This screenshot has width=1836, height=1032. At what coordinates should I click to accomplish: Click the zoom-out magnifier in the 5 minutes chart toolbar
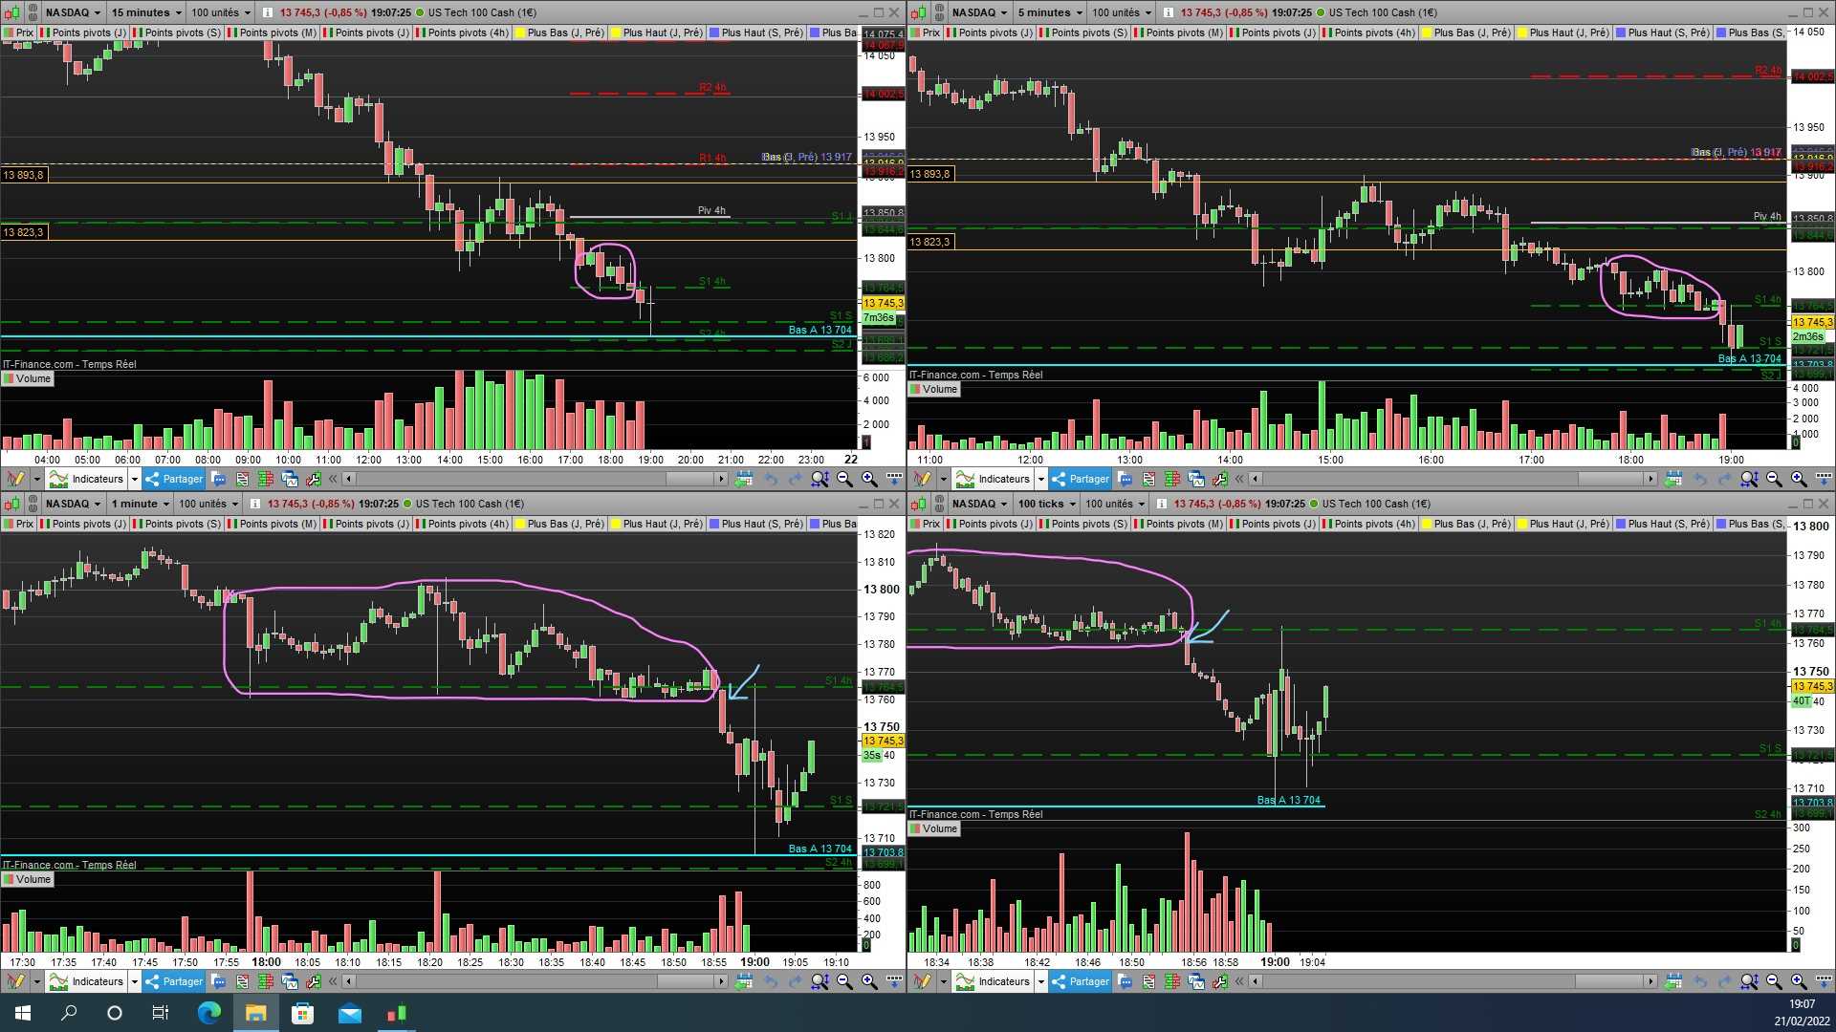(x=1774, y=479)
